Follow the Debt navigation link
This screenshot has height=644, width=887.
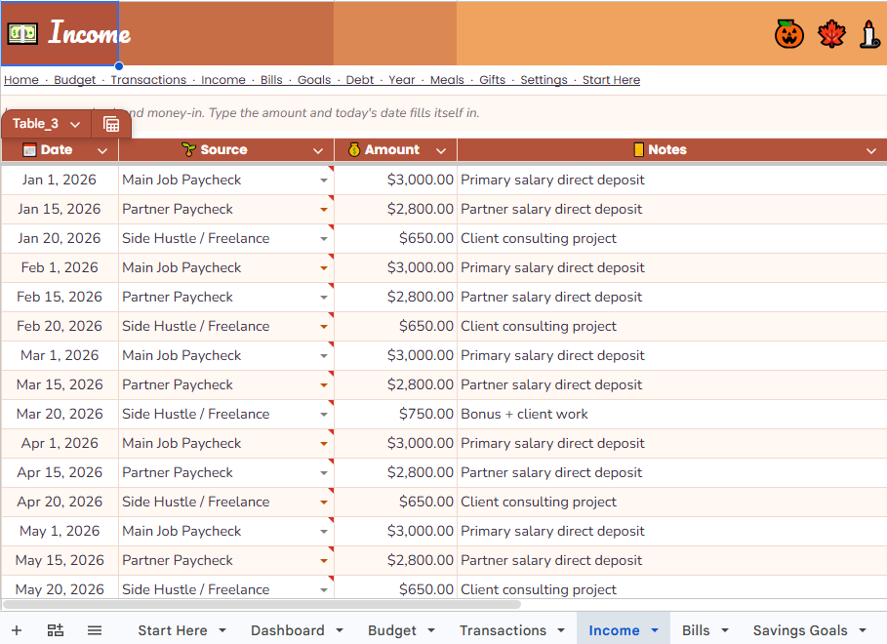pos(360,80)
